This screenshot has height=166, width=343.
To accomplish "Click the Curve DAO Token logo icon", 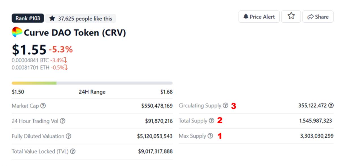I will pyautogui.click(x=17, y=33).
